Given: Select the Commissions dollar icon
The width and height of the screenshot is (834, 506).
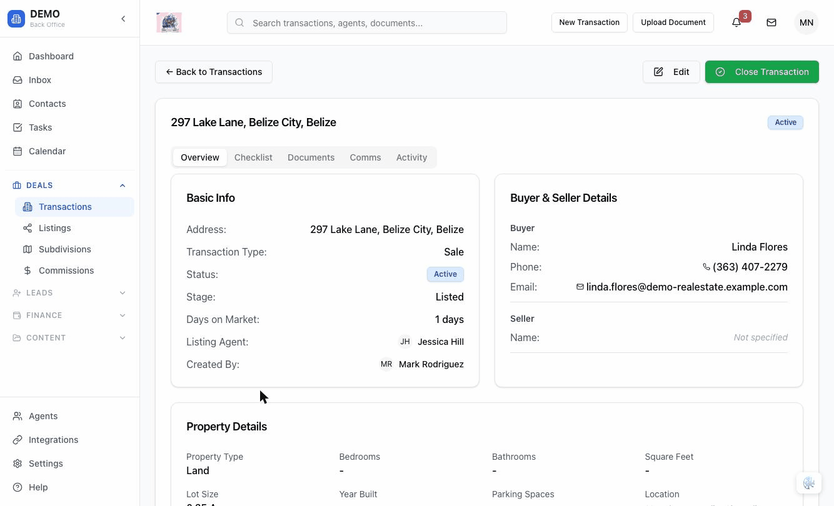Looking at the screenshot, I should (28, 270).
